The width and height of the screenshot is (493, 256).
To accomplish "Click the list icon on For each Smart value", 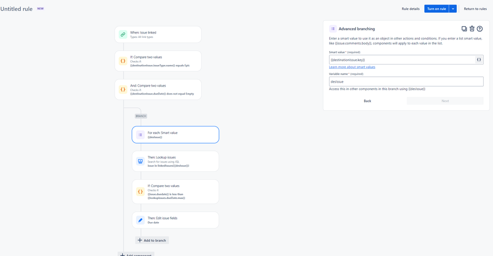I will tap(140, 134).
